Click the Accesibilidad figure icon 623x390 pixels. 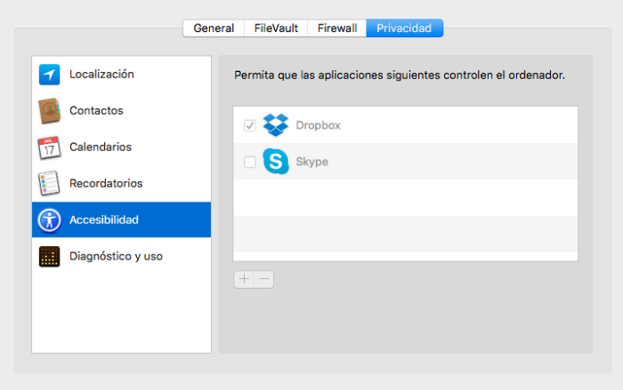tap(49, 220)
